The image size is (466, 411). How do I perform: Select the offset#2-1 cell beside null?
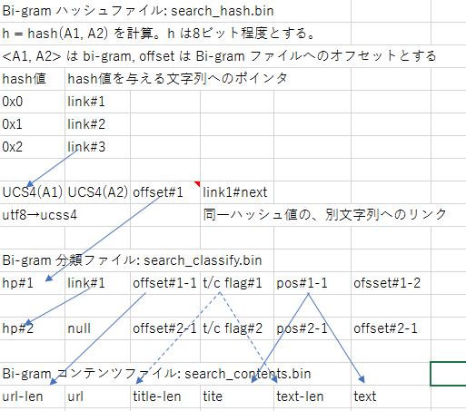tap(165, 328)
